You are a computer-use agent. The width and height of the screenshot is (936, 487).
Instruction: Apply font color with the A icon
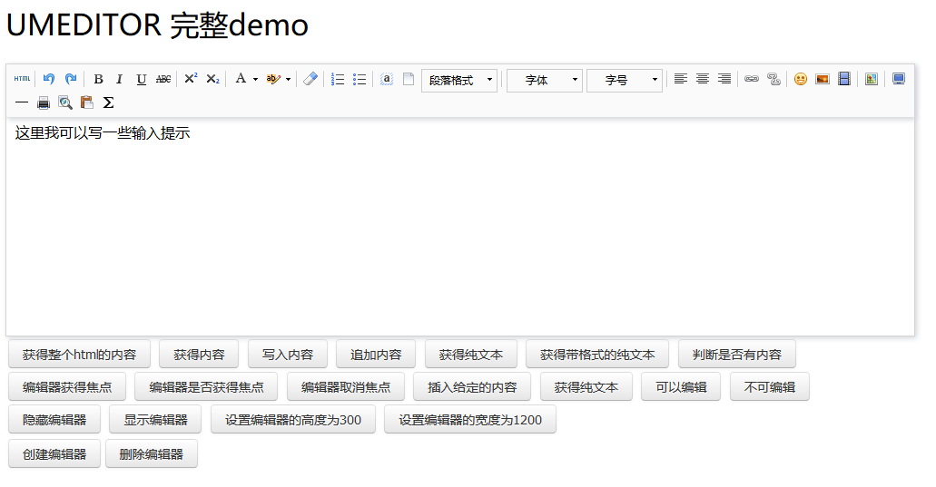coord(241,79)
